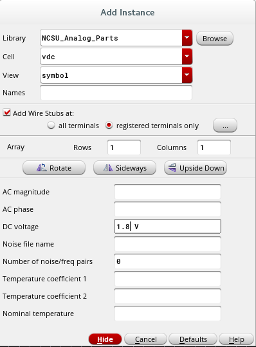Mirror instance using Upside Down icon
This screenshot has width=256, height=347.
pos(196,168)
